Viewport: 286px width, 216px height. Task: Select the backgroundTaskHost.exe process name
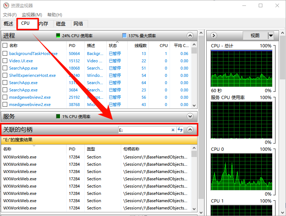pos(33,54)
